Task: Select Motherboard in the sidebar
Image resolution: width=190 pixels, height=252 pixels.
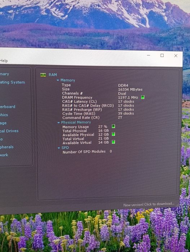Action: pos(8,107)
